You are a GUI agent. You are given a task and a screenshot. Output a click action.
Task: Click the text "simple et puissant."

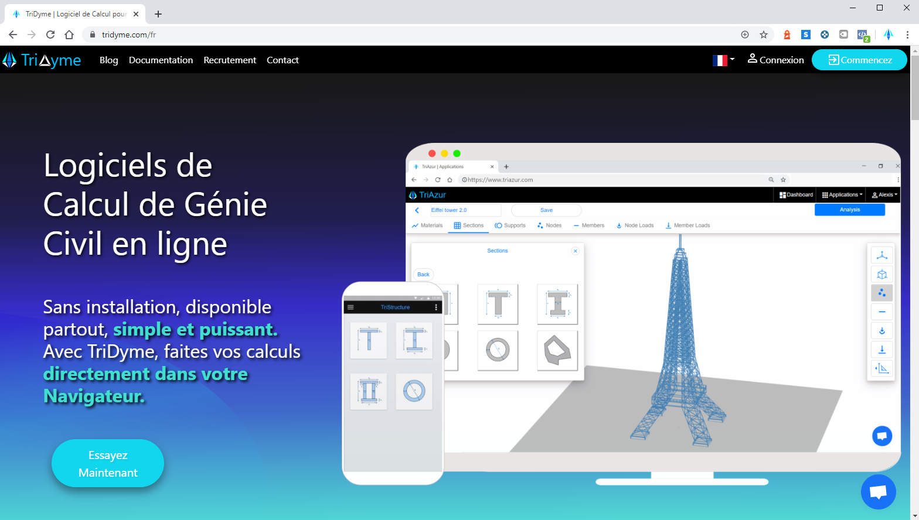click(195, 330)
